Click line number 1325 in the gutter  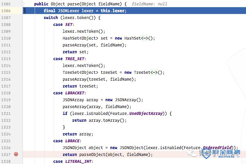click(x=6, y=141)
